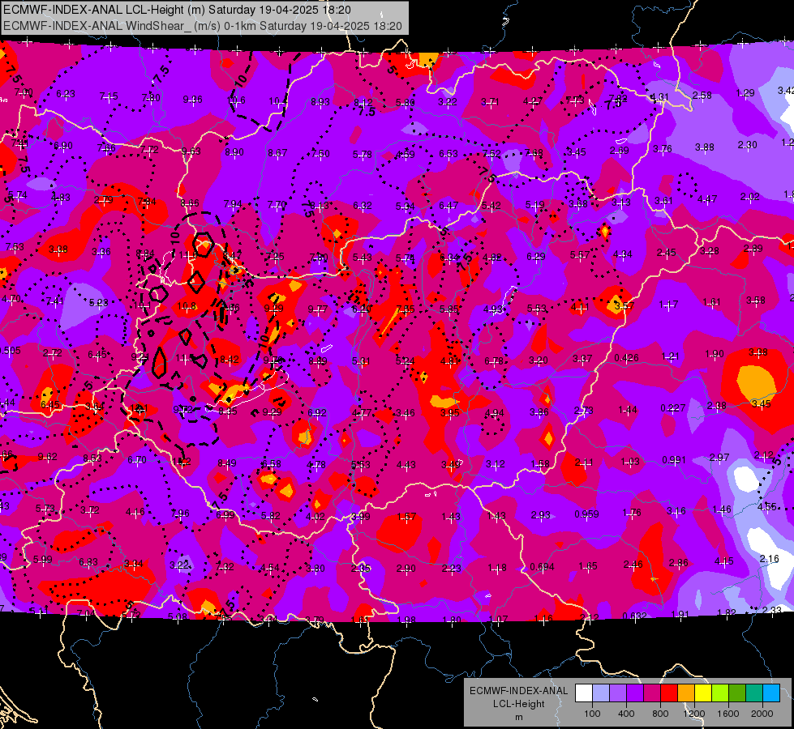Select the 1200 legend tick label
The width and height of the screenshot is (794, 729).
click(694, 714)
